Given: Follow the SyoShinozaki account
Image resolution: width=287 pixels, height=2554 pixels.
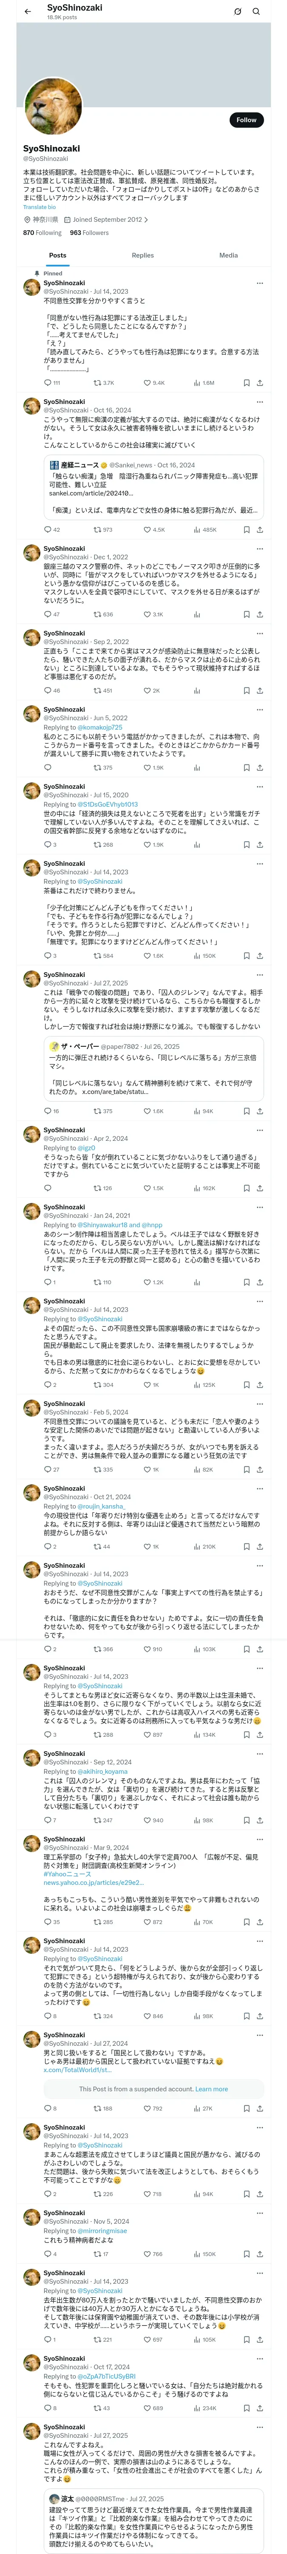Looking at the screenshot, I should coord(245,120).
